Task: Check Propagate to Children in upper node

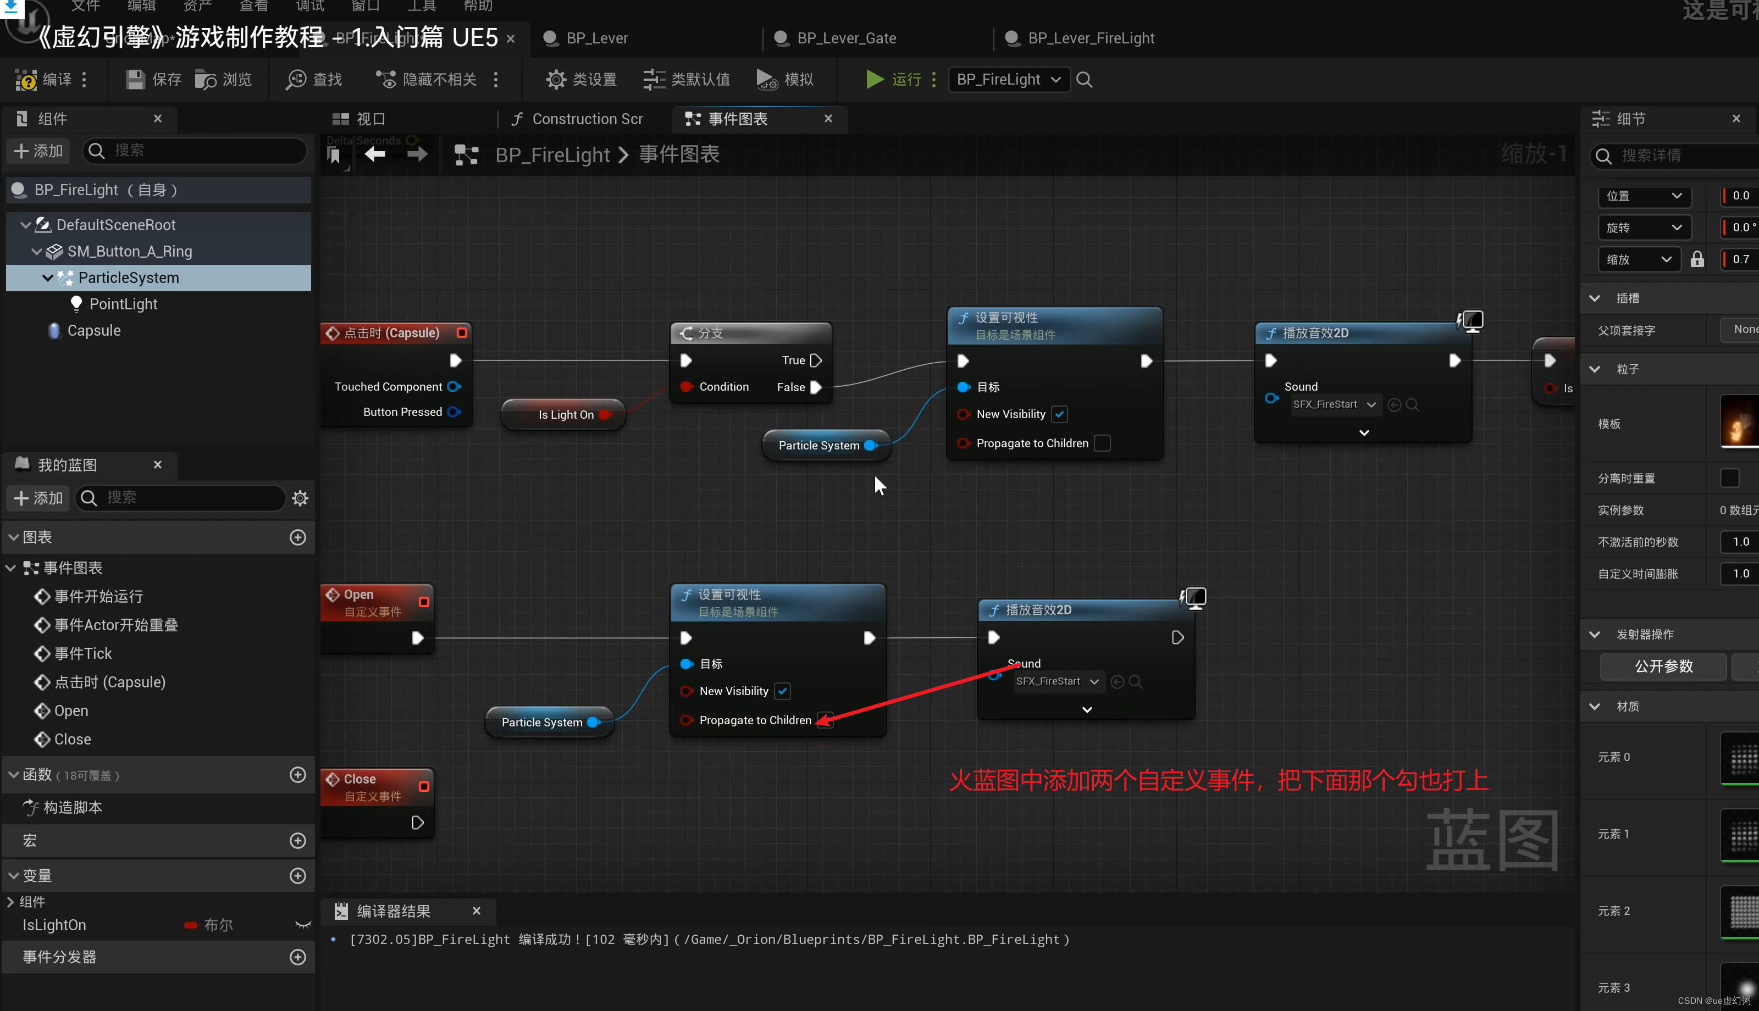Action: coord(1102,443)
